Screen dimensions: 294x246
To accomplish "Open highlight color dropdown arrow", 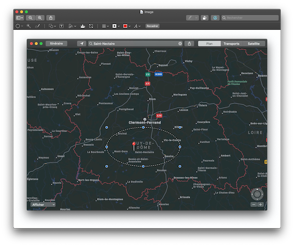I will point(197,18).
